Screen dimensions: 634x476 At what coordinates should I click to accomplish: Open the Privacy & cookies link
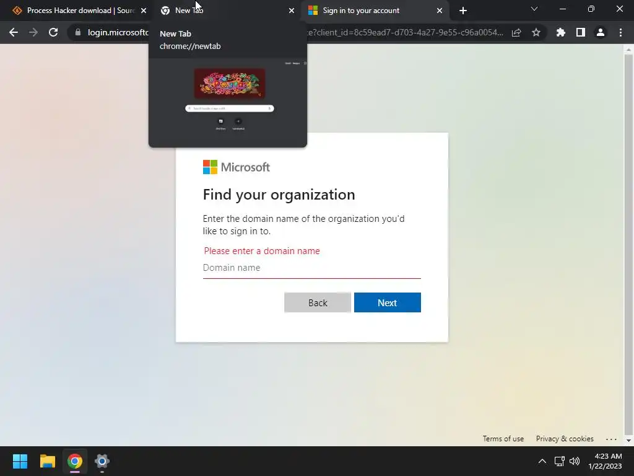(x=565, y=439)
